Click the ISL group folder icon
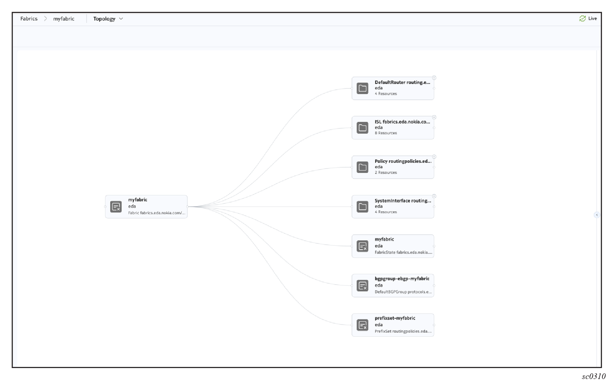 (x=362, y=128)
